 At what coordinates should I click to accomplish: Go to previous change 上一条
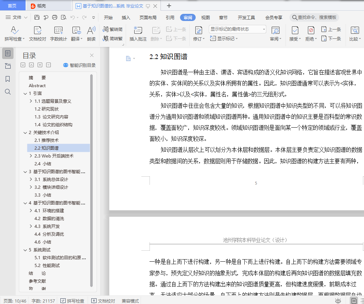pyautogui.click(x=331, y=29)
